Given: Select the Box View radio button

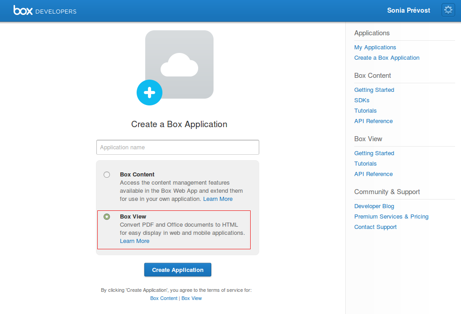Looking at the screenshot, I should [107, 217].
